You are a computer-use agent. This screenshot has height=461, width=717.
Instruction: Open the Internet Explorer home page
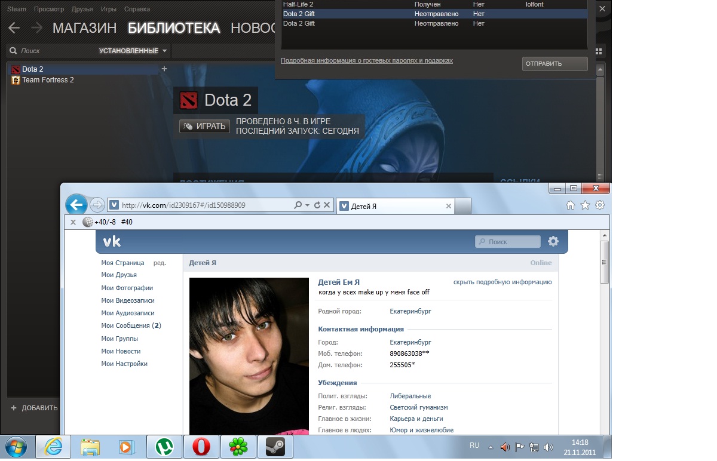[x=571, y=205]
